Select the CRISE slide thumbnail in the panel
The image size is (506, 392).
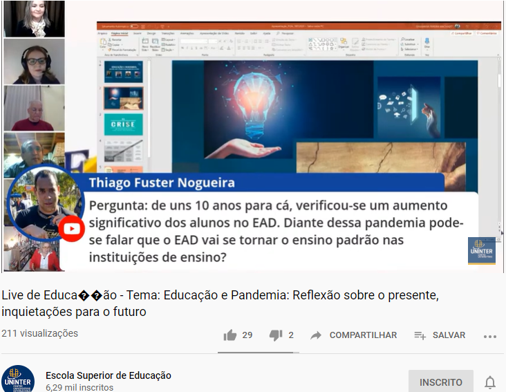coord(124,124)
